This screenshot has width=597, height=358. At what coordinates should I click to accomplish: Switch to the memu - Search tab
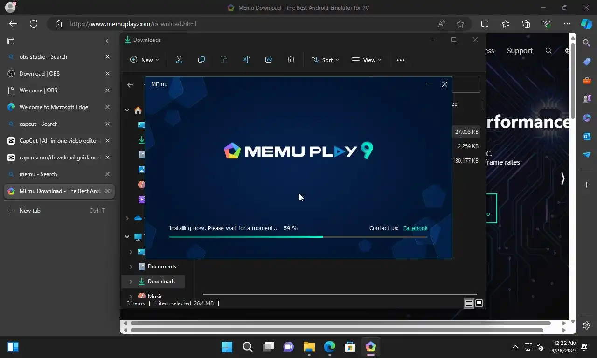(59, 174)
